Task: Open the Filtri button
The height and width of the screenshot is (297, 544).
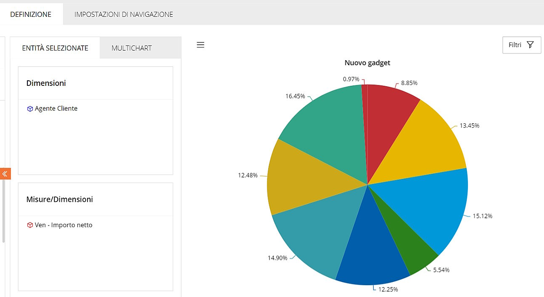Action: click(x=521, y=45)
